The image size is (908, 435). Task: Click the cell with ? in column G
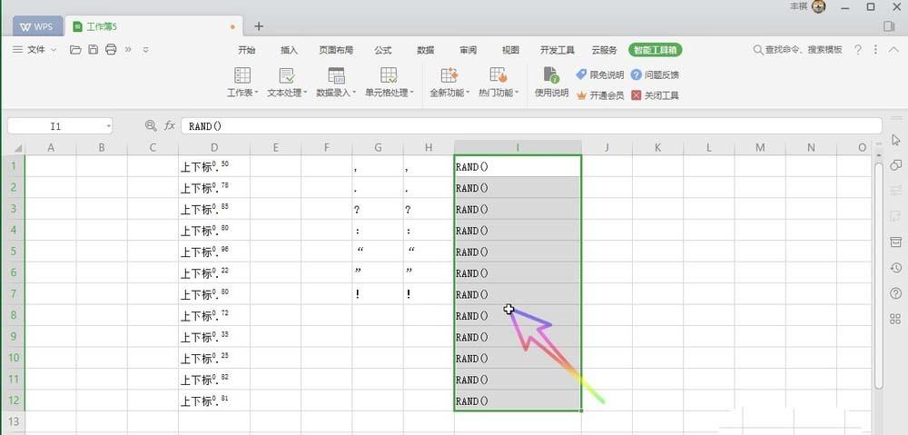click(378, 209)
